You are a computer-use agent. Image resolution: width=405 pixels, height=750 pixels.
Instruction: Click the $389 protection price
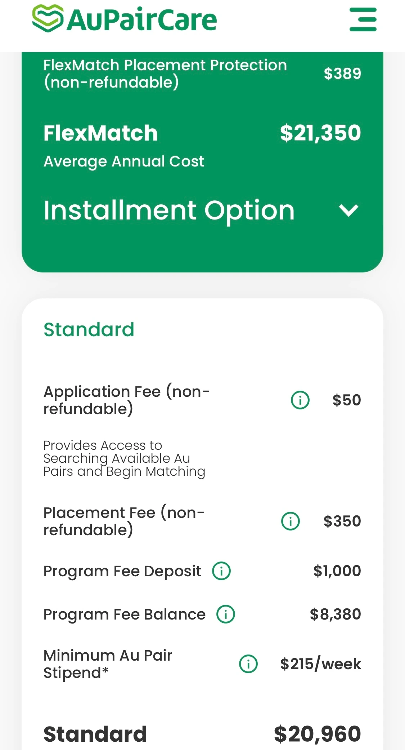[342, 74]
